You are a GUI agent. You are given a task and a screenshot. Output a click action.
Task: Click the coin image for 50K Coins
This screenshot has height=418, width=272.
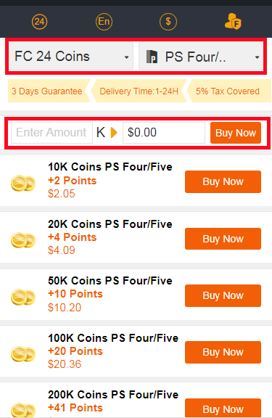tap(23, 297)
